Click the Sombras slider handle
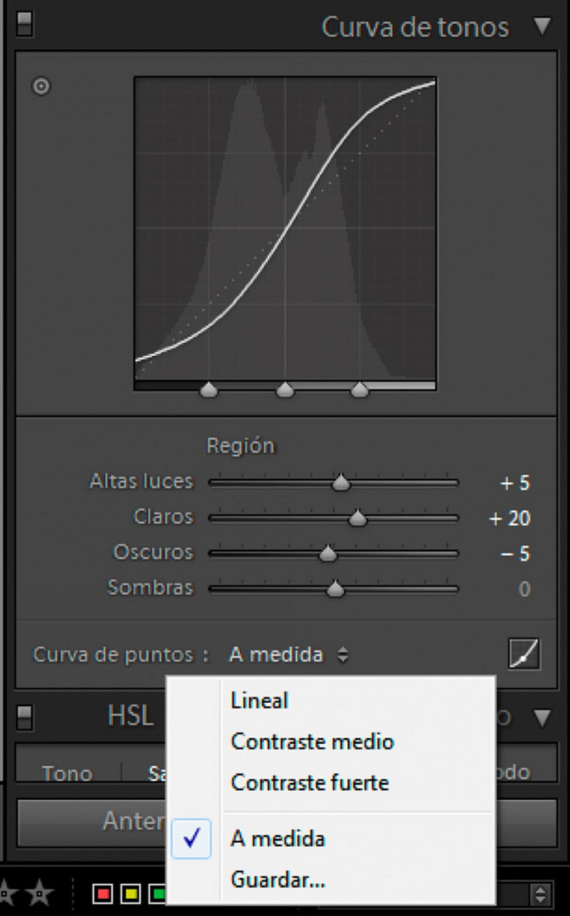The width and height of the screenshot is (570, 916). [335, 589]
